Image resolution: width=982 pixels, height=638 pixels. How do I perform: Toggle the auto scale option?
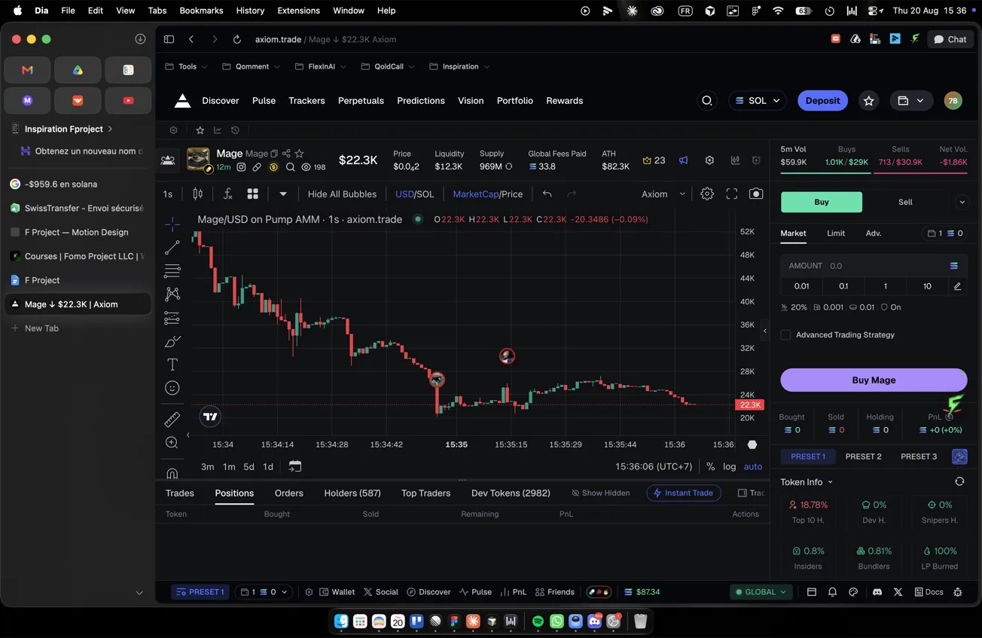[x=753, y=466]
